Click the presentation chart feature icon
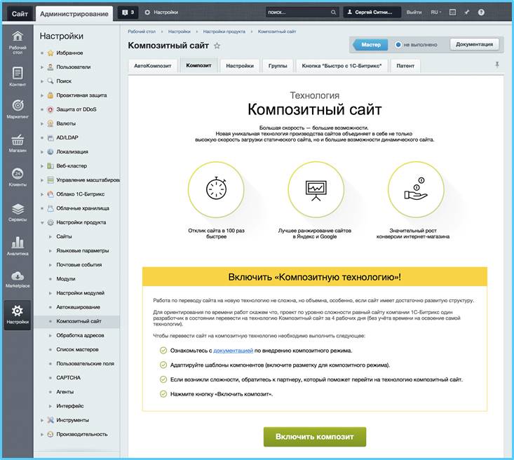Viewport: 514px width, 460px height. pos(316,189)
